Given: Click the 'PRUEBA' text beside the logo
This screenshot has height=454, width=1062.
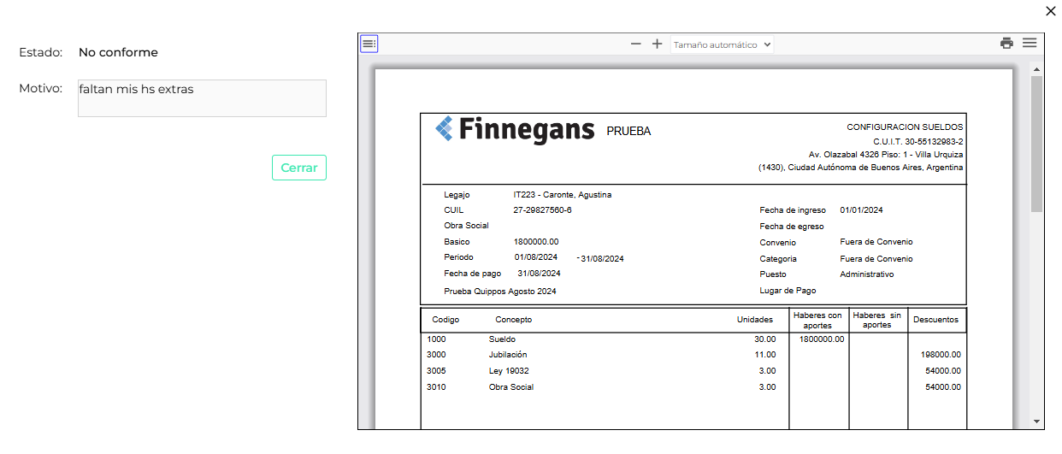Looking at the screenshot, I should 628,131.
